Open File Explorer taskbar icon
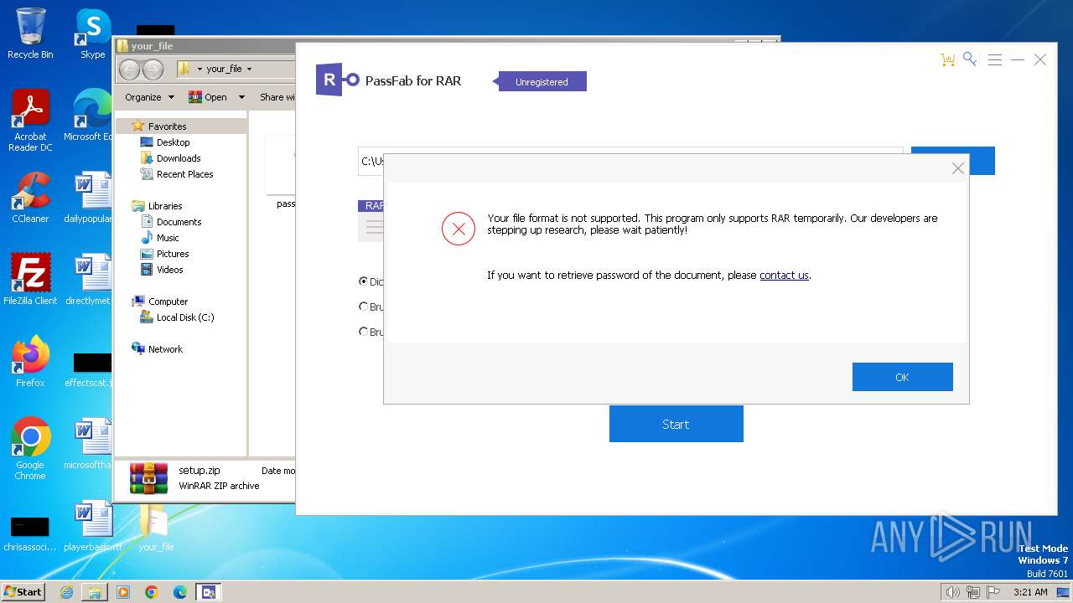 click(95, 592)
